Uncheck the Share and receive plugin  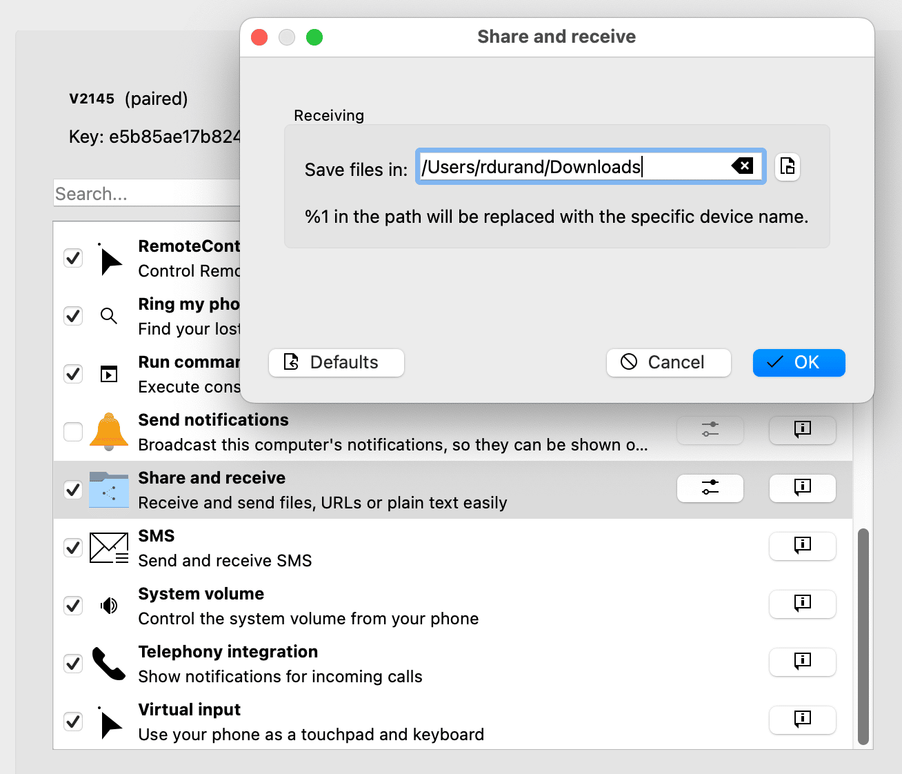click(x=73, y=490)
